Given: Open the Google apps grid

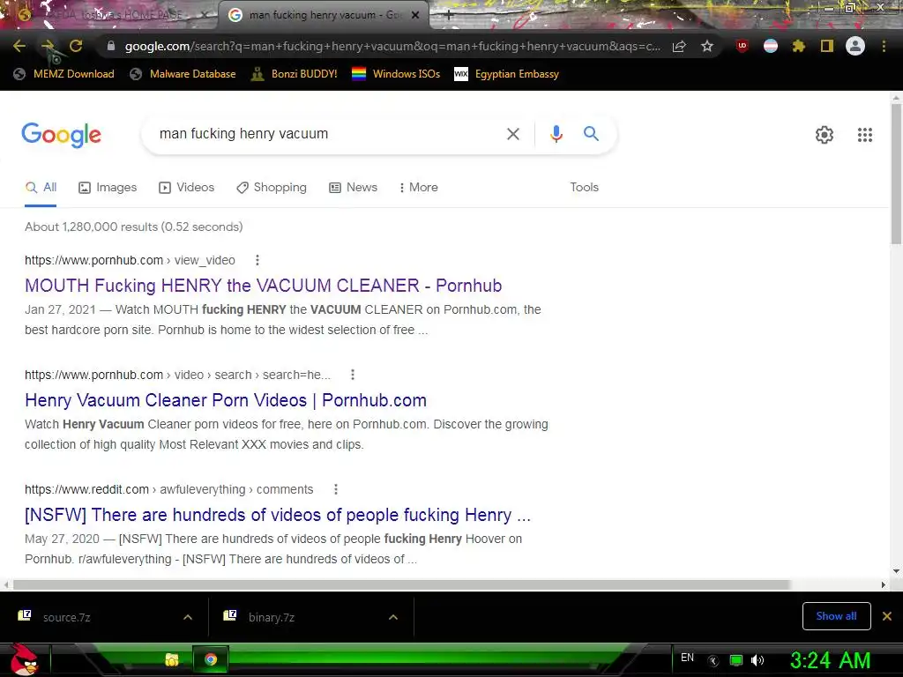Looking at the screenshot, I should pyautogui.click(x=865, y=135).
